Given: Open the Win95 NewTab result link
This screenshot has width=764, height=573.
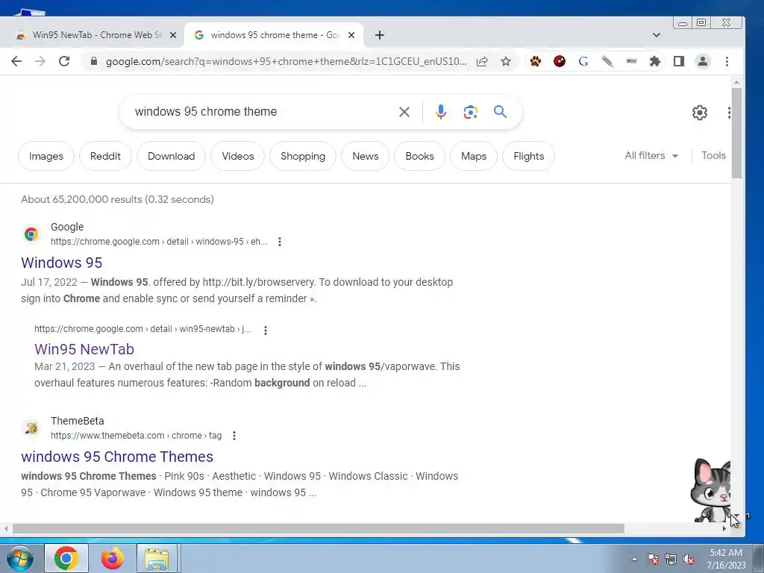Looking at the screenshot, I should 84,349.
